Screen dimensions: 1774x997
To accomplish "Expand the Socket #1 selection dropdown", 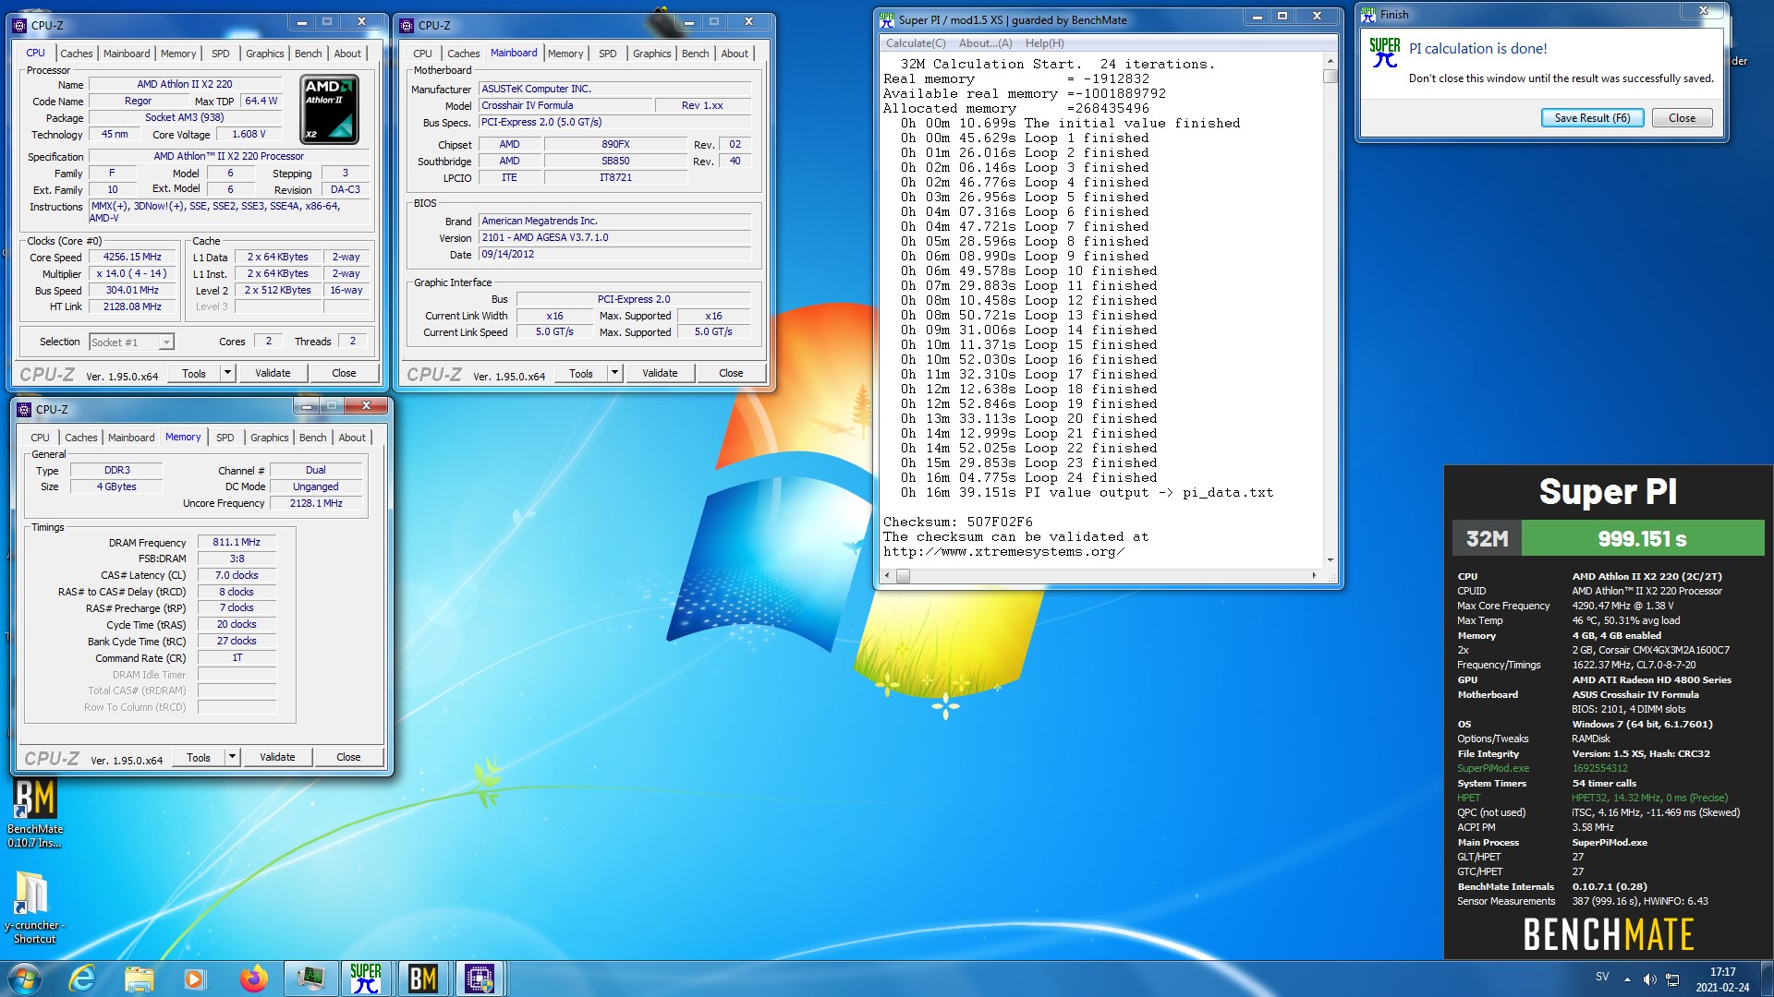I will [165, 342].
